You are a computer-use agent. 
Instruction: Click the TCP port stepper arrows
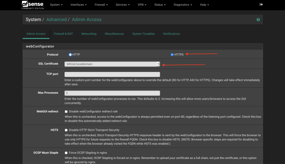click(x=157, y=74)
